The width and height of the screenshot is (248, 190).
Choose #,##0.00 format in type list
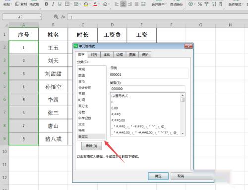(146, 120)
